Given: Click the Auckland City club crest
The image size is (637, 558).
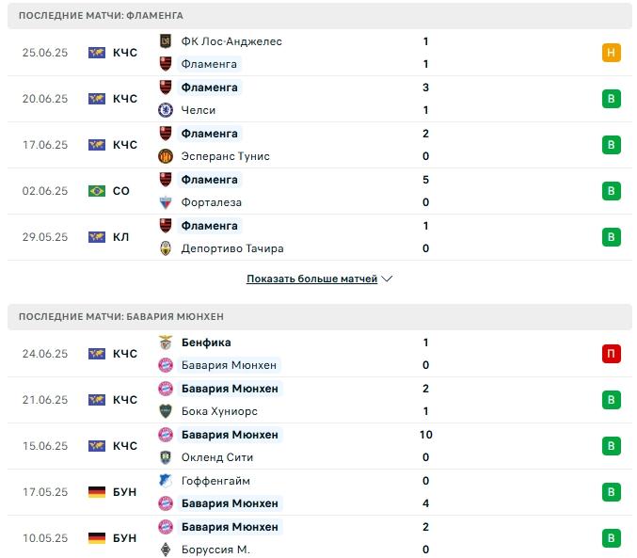Looking at the screenshot, I should tap(166, 457).
